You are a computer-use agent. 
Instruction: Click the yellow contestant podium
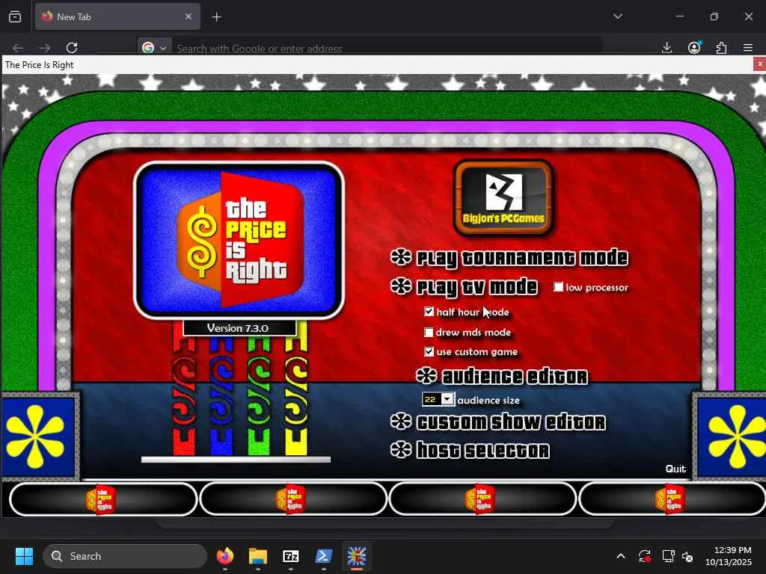[296, 389]
